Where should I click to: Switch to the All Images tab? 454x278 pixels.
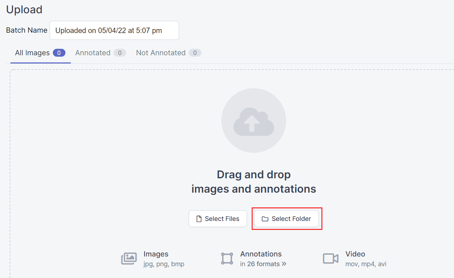point(40,53)
